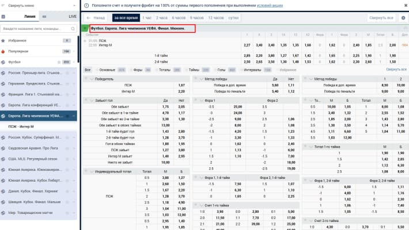Click the sidebar vertical scrollbar

(78, 49)
